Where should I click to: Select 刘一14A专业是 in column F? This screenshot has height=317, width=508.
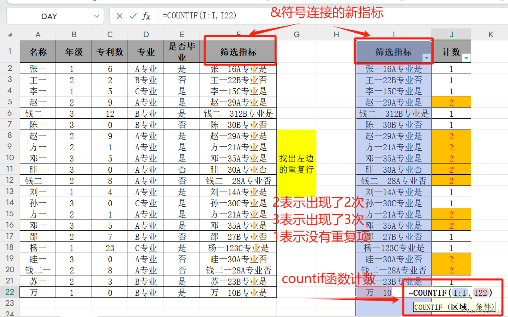point(238,191)
